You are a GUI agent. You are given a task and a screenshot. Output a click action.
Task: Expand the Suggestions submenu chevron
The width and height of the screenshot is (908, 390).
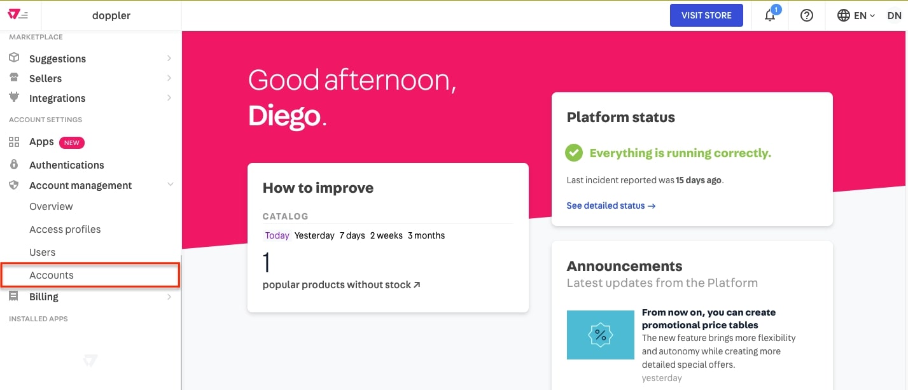coord(169,58)
